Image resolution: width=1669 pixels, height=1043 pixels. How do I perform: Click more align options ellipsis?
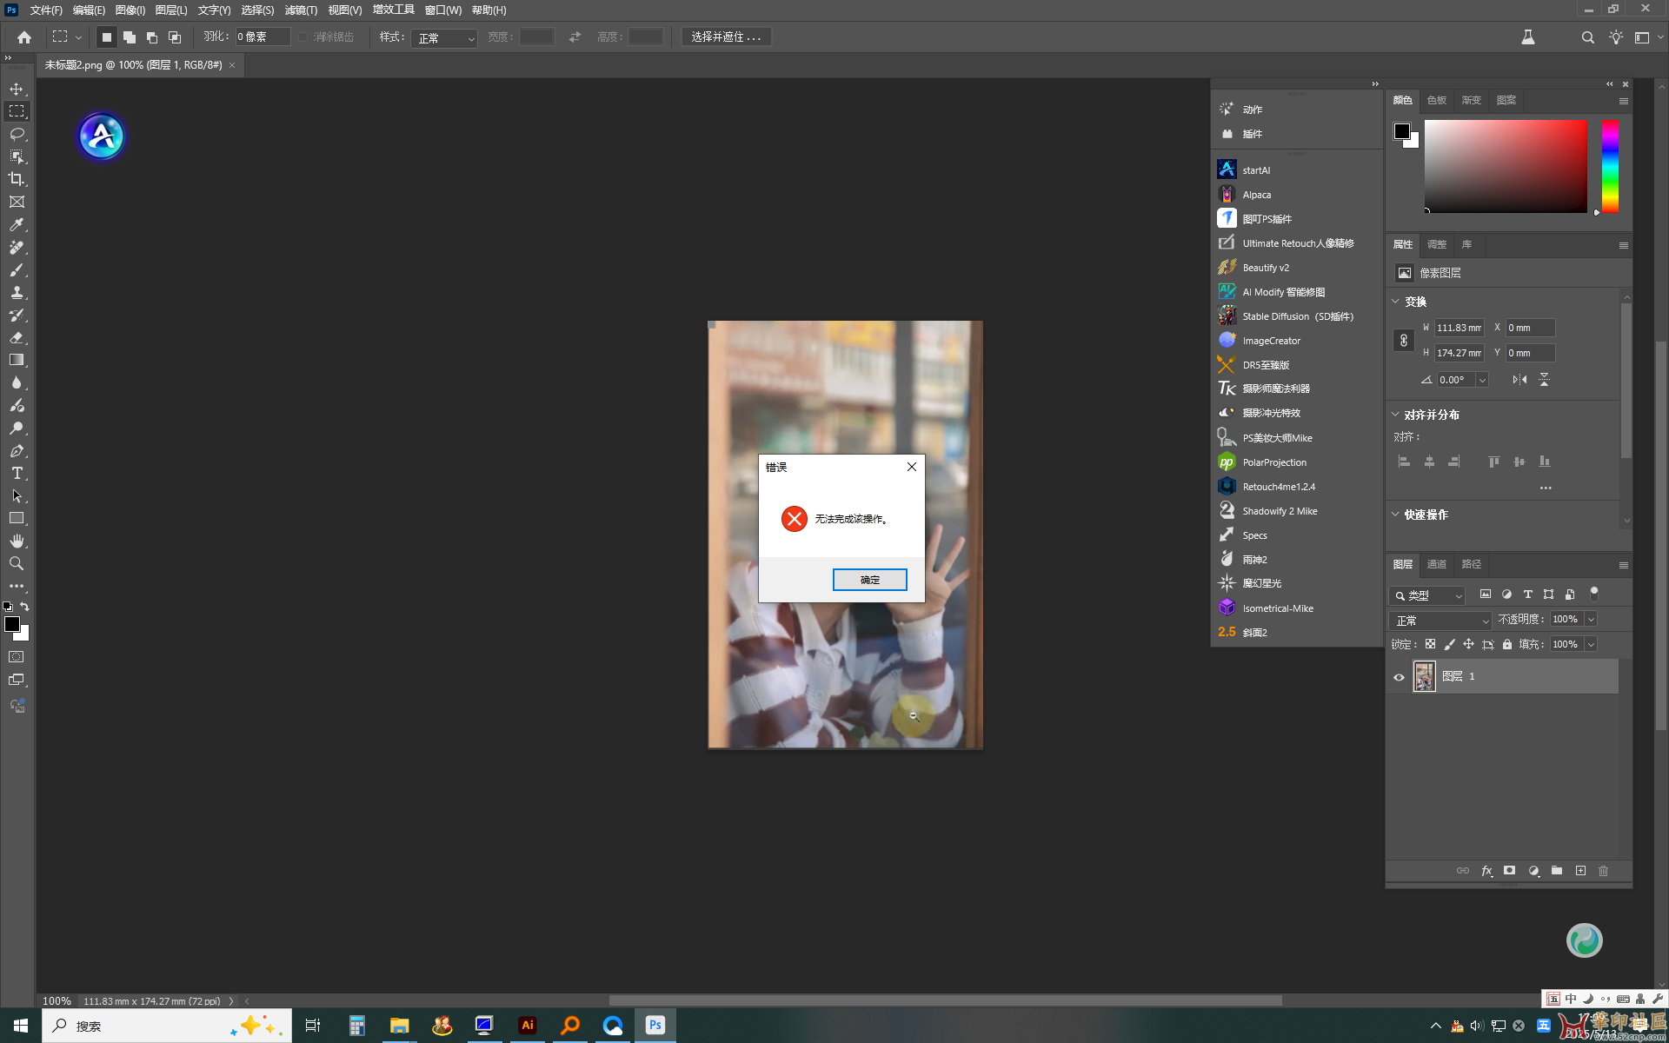(x=1546, y=488)
